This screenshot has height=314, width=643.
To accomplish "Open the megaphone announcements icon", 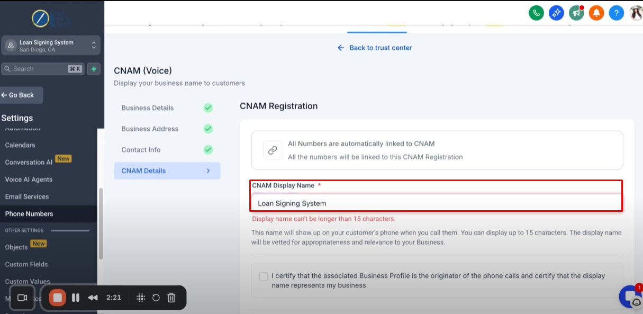I will click(x=576, y=13).
